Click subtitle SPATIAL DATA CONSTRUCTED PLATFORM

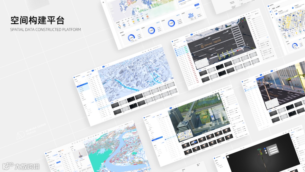(x=45, y=30)
